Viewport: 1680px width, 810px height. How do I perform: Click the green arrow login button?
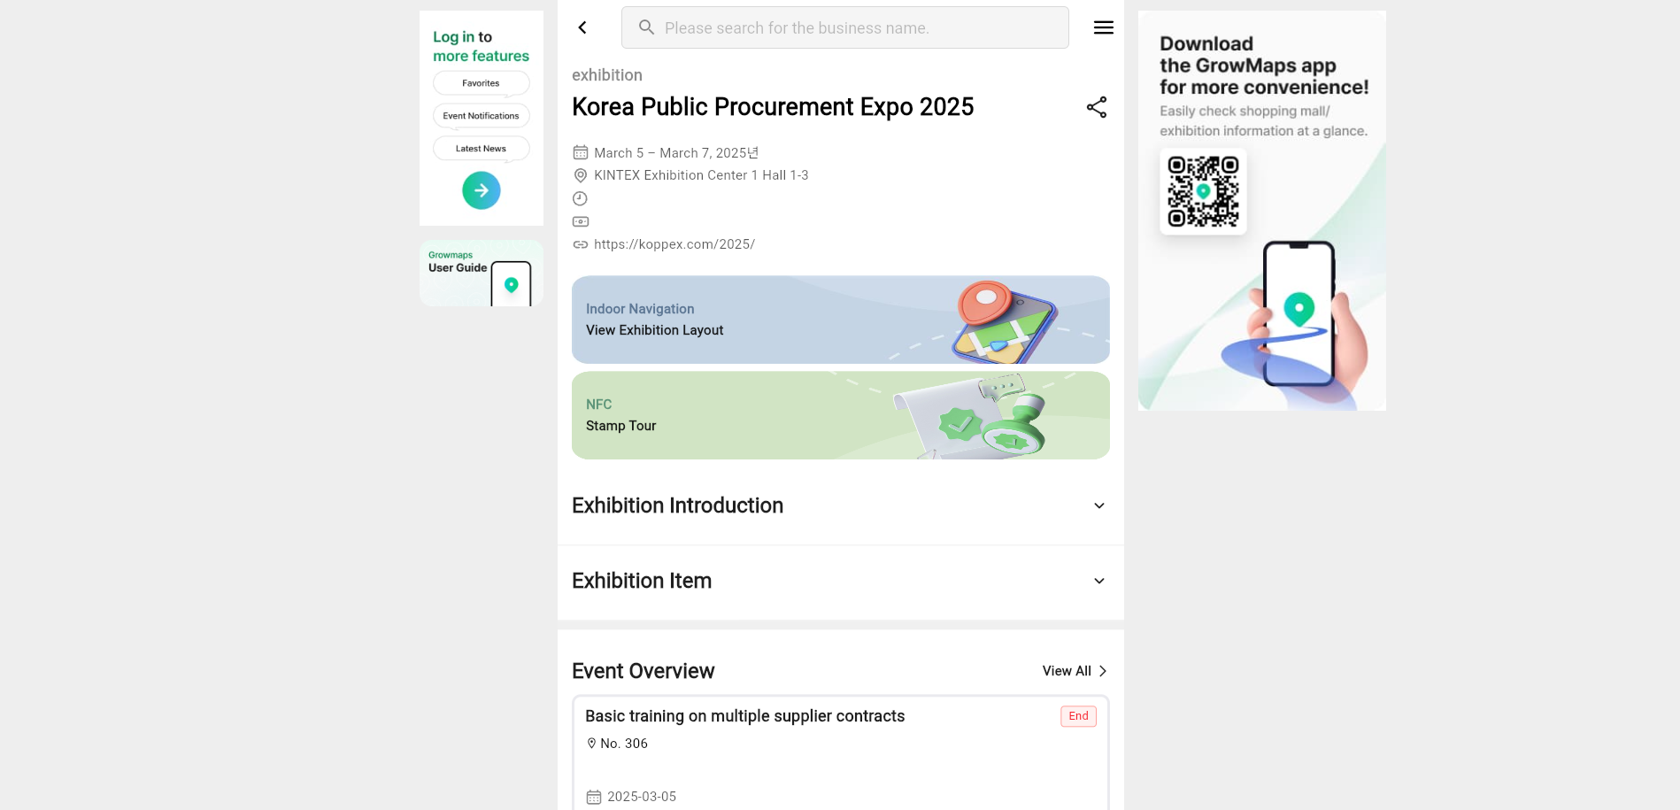tap(482, 190)
